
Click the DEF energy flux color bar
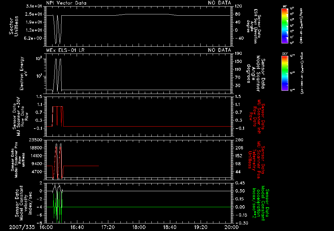285,73
